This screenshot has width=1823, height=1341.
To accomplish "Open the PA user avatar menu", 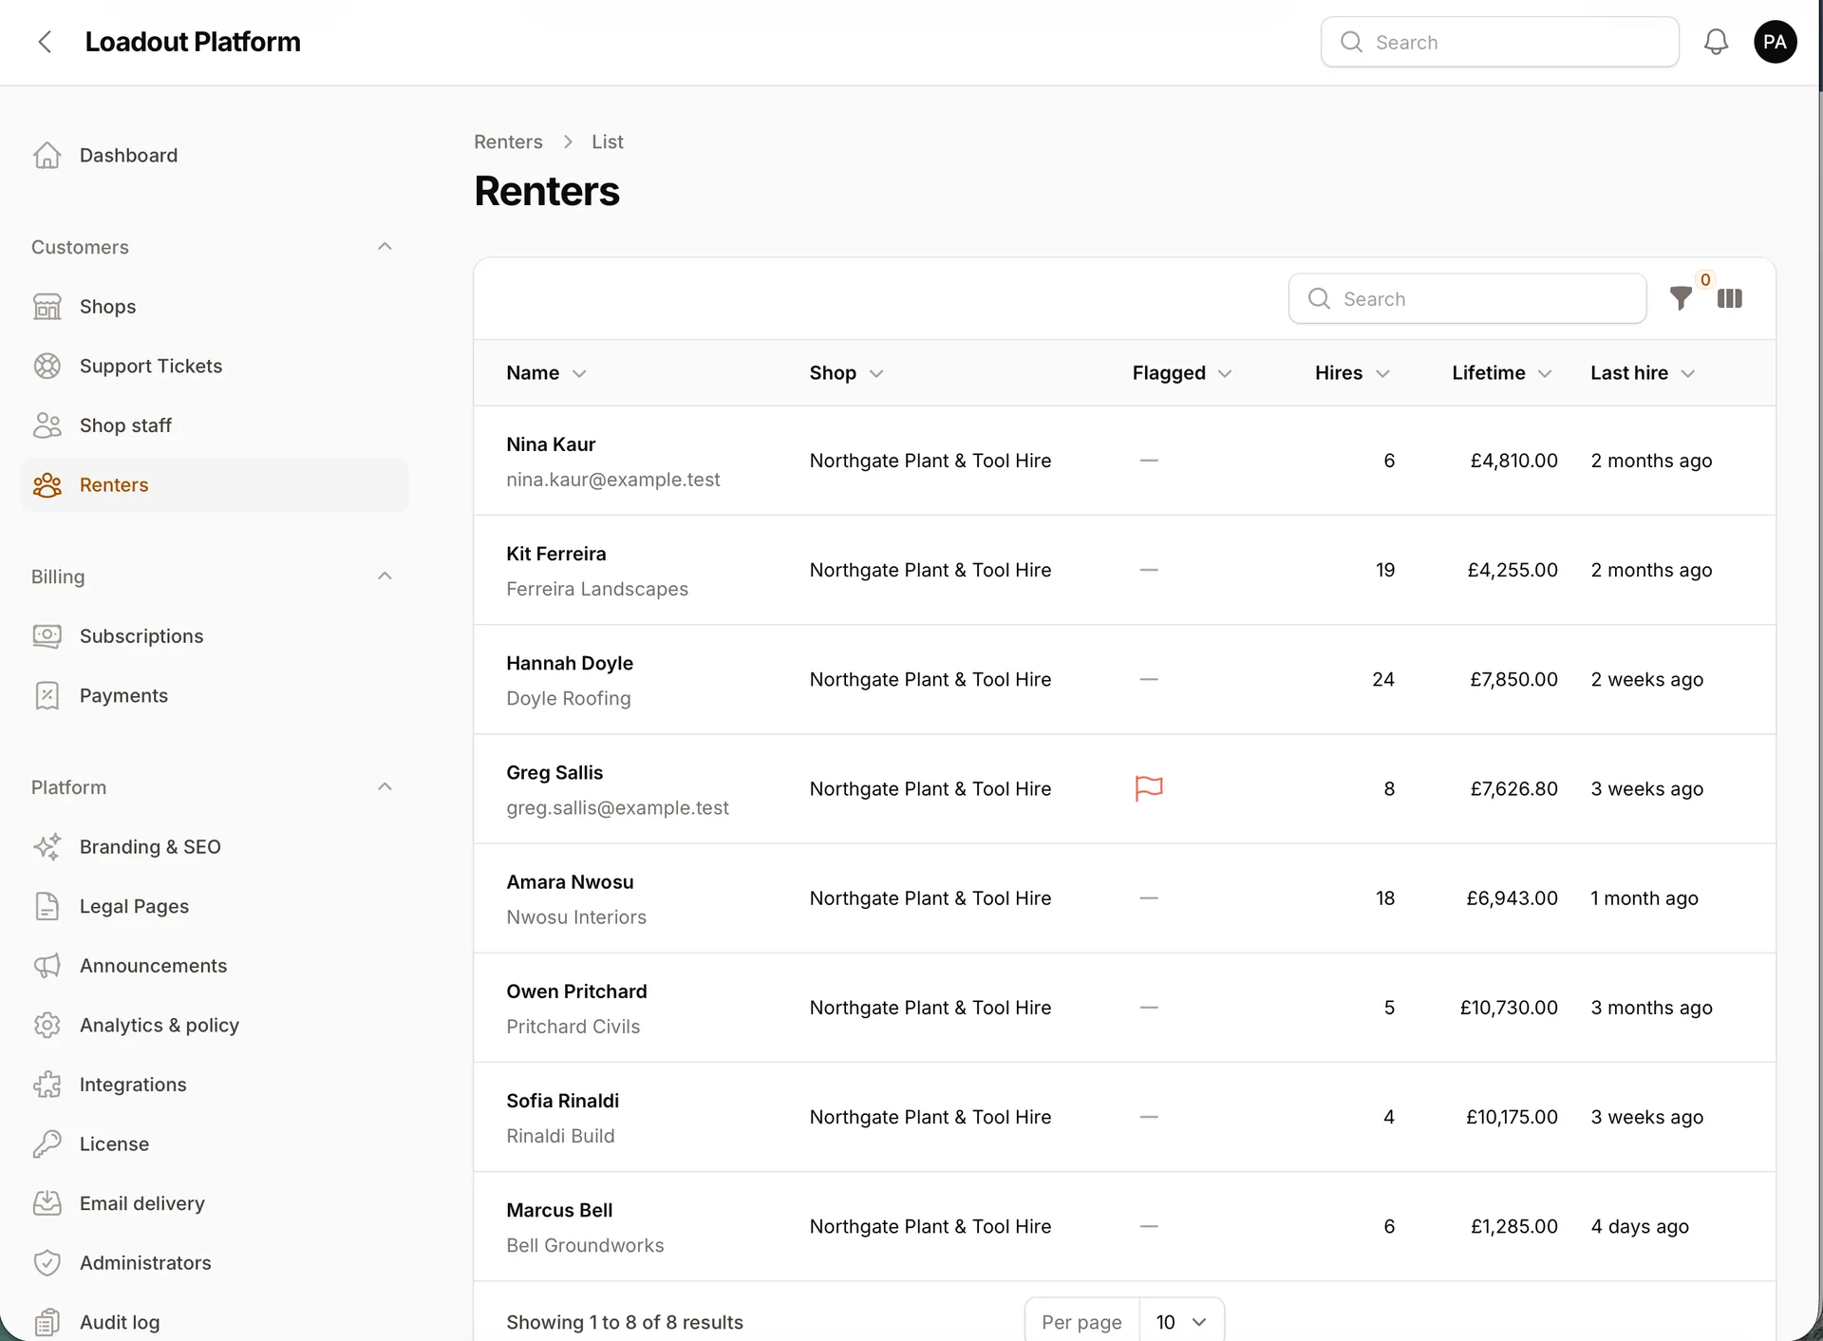I will [1775, 42].
